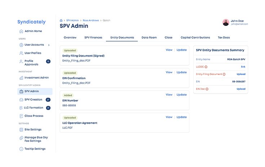
Task: Upload the EIN Doc in summary
Action: (241, 89)
